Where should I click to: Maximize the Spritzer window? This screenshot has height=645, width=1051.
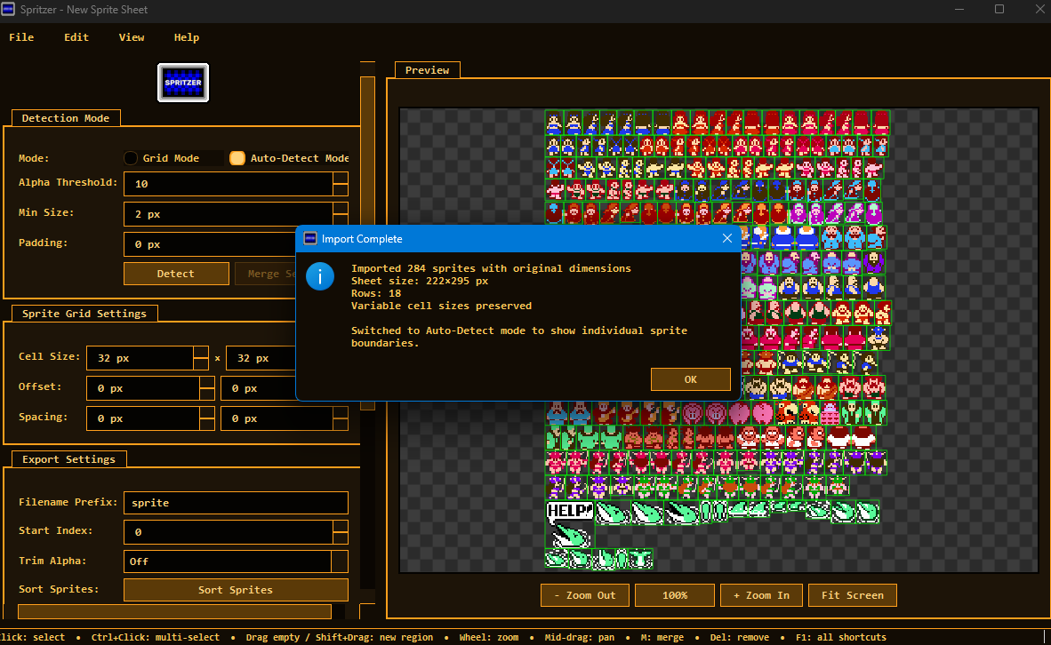click(x=999, y=10)
